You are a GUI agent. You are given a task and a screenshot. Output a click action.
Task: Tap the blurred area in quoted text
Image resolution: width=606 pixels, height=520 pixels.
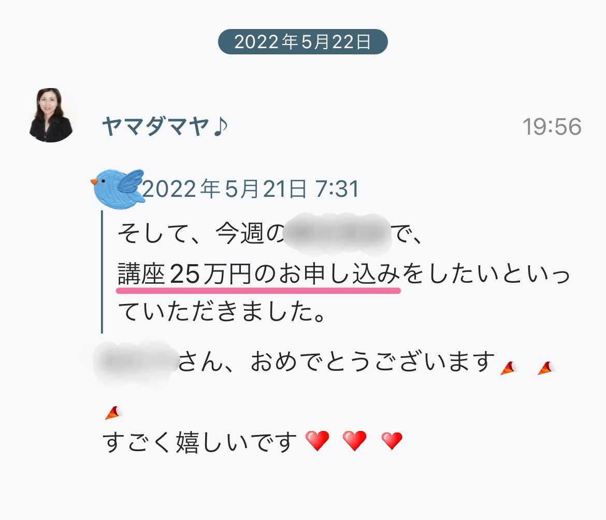(x=337, y=234)
